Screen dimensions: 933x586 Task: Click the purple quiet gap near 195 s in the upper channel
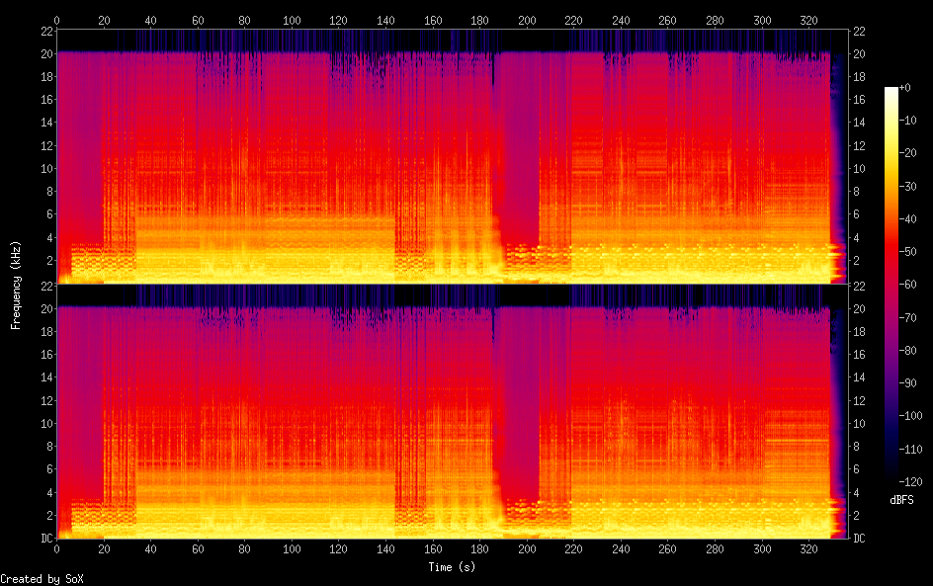(x=516, y=148)
